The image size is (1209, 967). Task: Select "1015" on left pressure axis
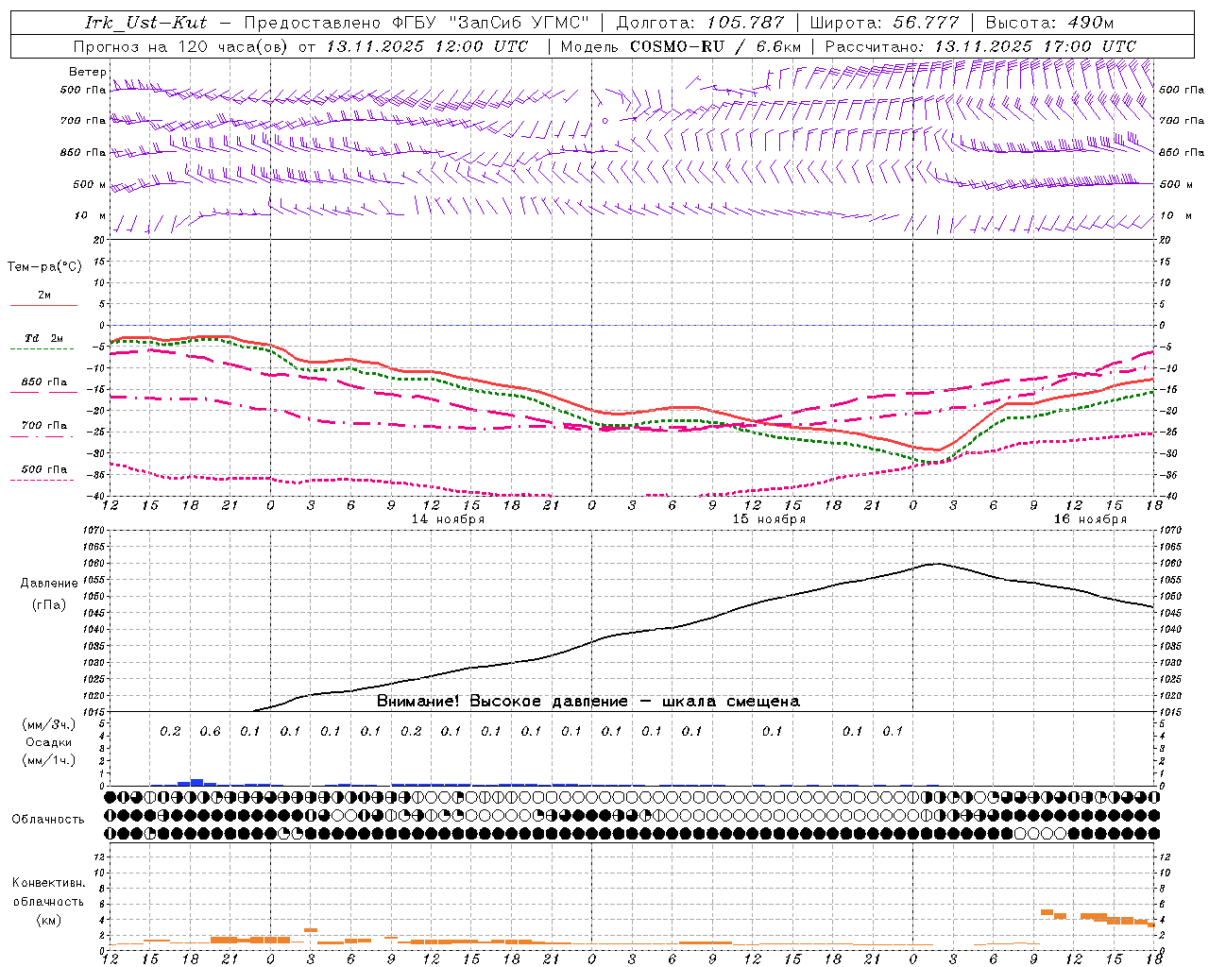coord(94,712)
